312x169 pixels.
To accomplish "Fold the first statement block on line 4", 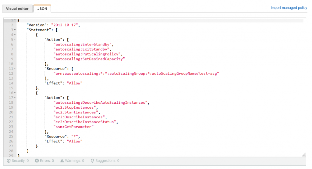I will tap(15, 35).
